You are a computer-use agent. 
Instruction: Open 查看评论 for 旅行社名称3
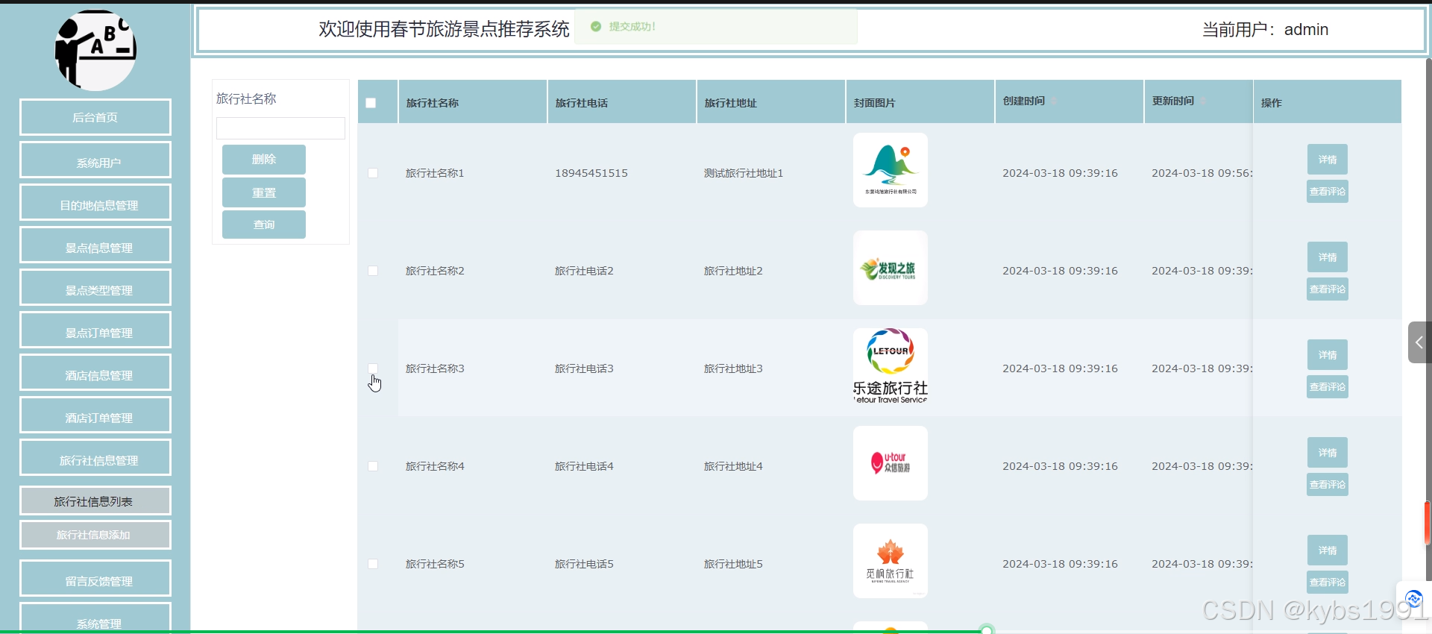pyautogui.click(x=1328, y=387)
